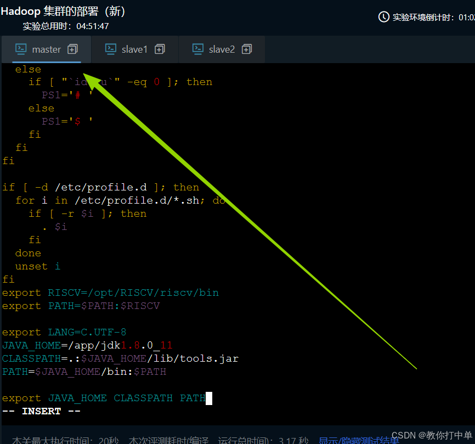Click the PS1='# ' line
Screen dimensions: 475x444
click(x=67, y=95)
